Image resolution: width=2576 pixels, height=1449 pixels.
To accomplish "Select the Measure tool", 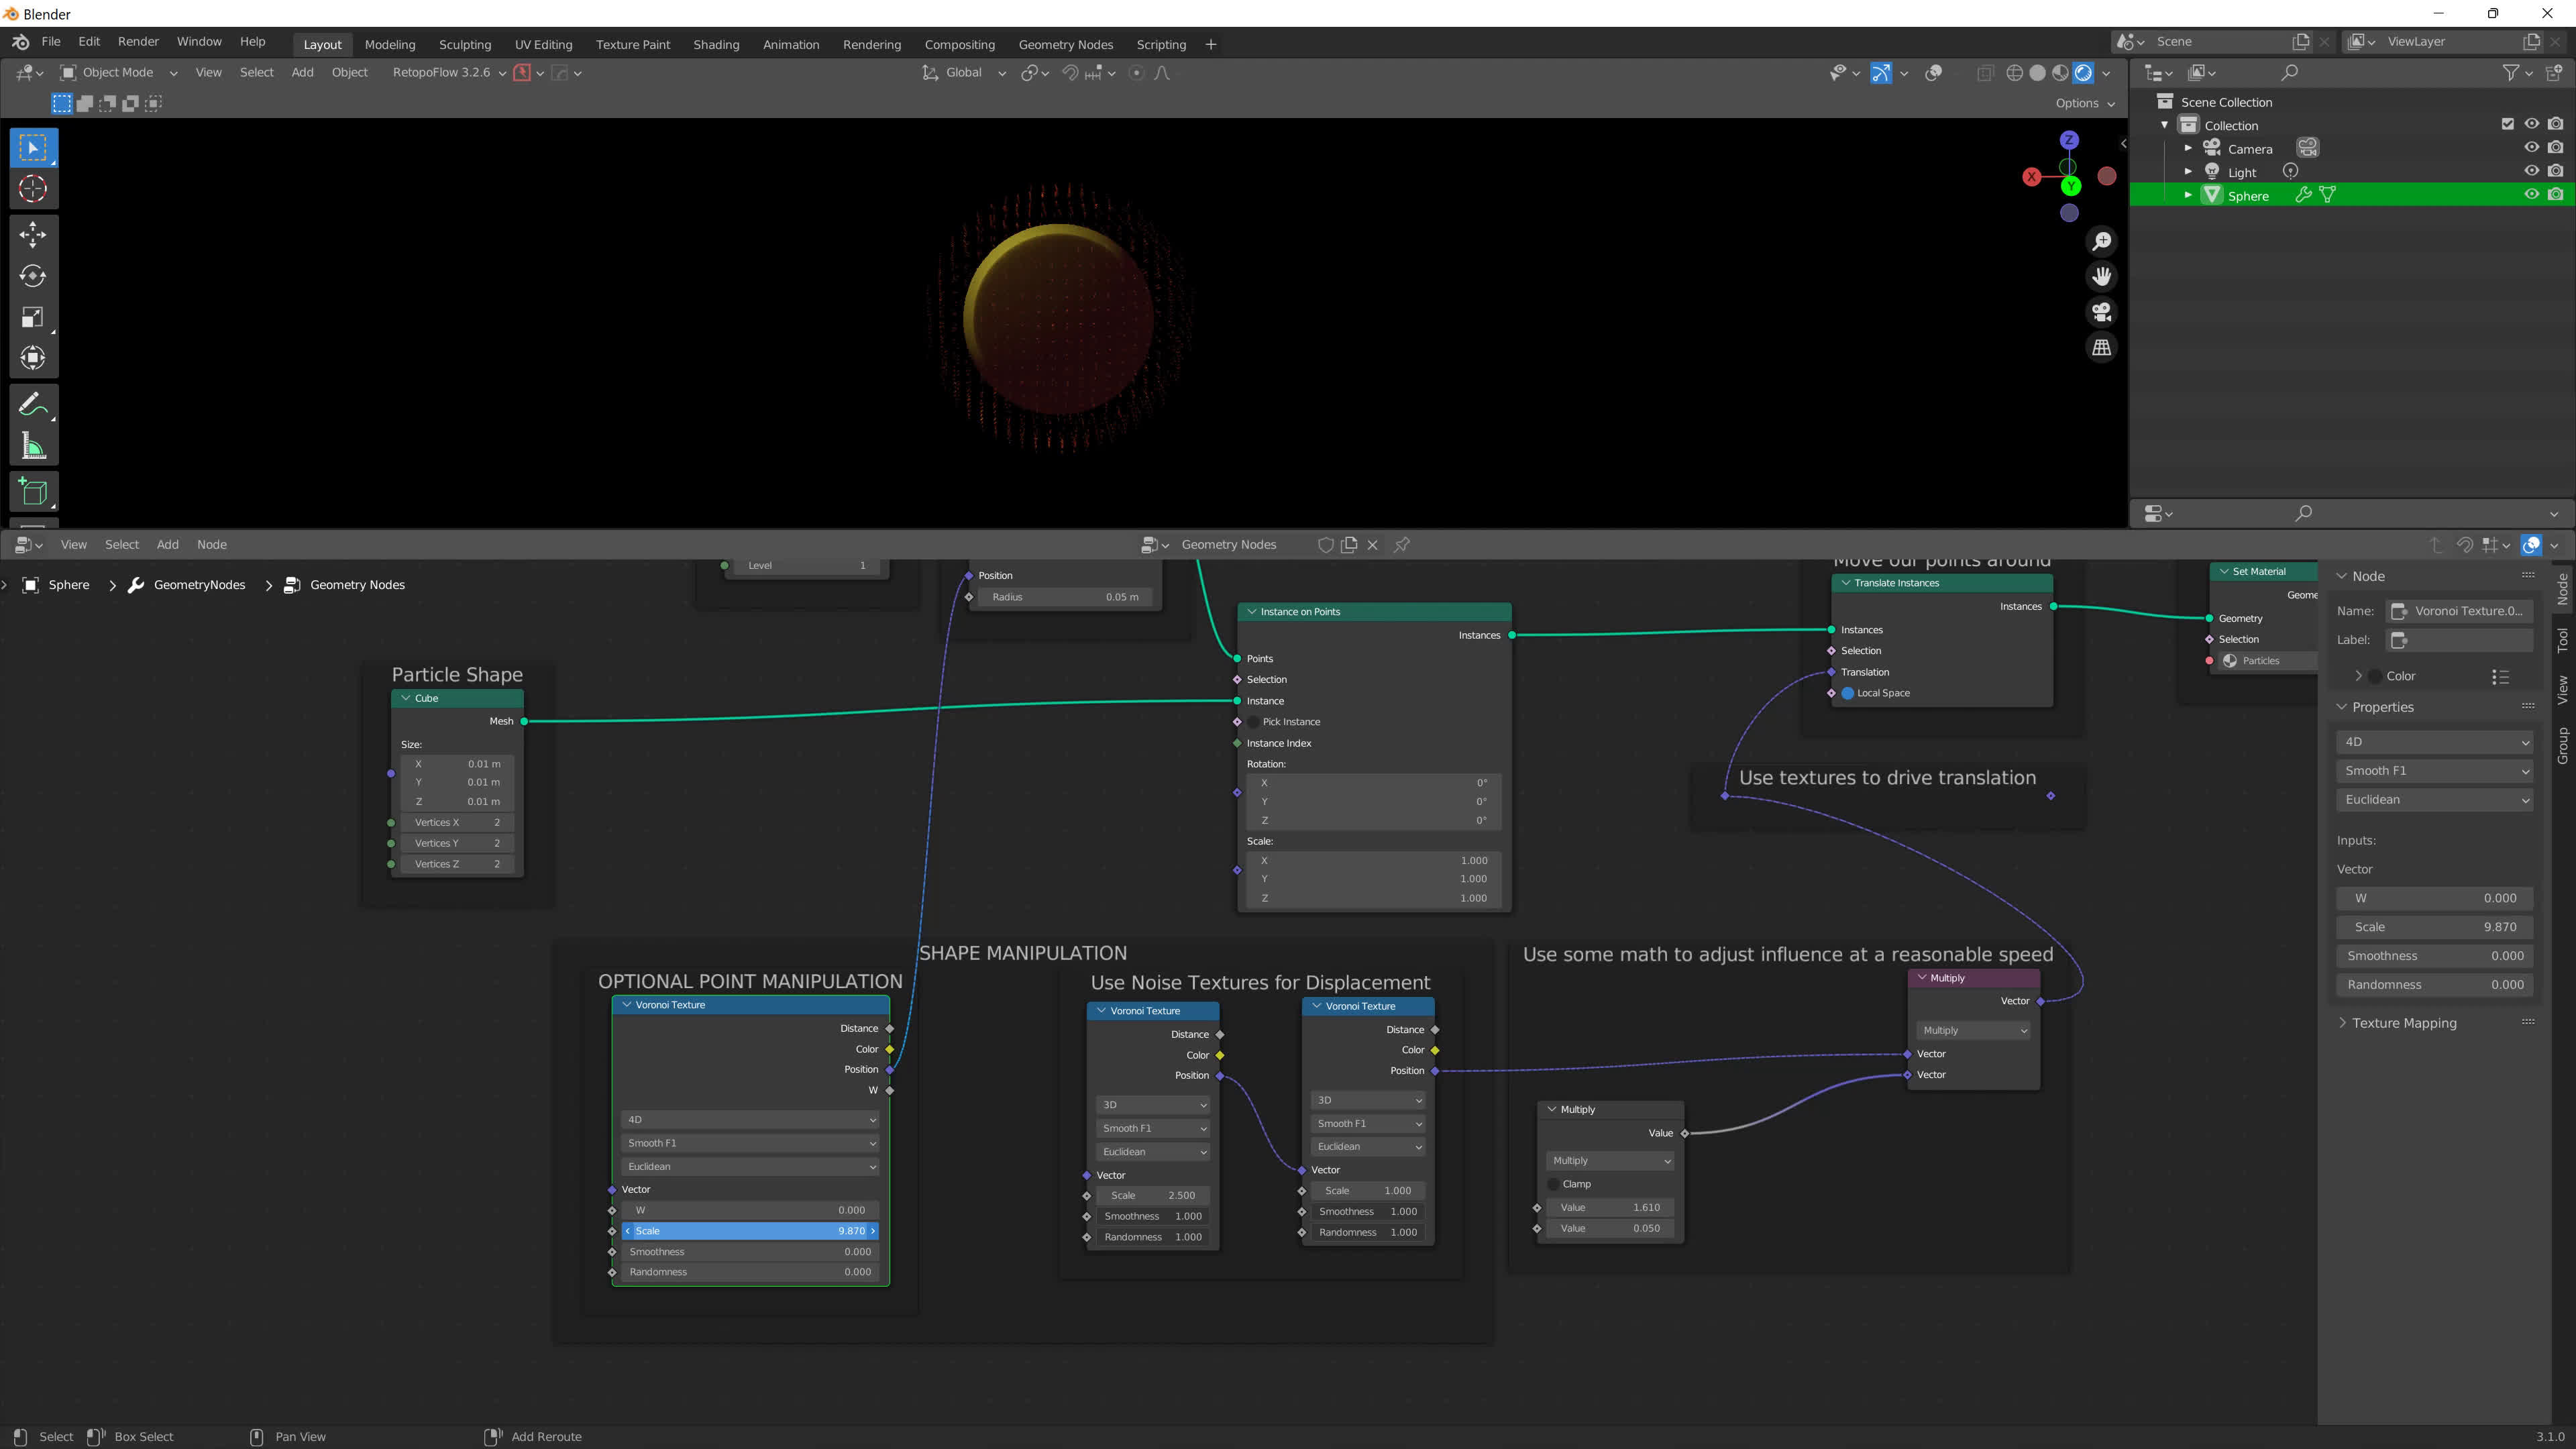I will [33, 445].
